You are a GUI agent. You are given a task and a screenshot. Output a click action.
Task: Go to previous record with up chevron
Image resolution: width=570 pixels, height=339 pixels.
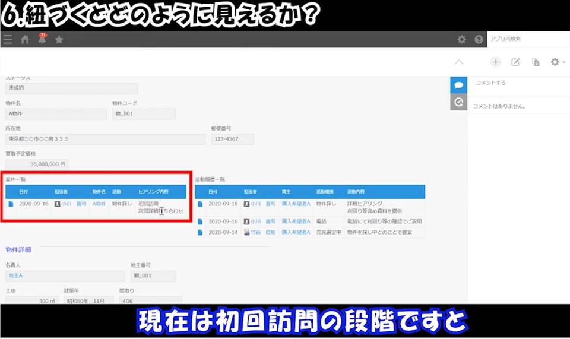458,62
